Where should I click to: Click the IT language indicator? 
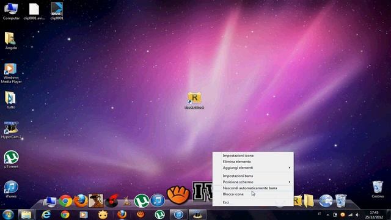320,214
